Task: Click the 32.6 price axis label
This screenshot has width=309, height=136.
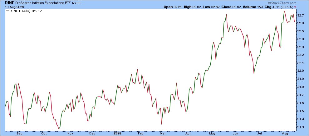Action: tap(301, 23)
